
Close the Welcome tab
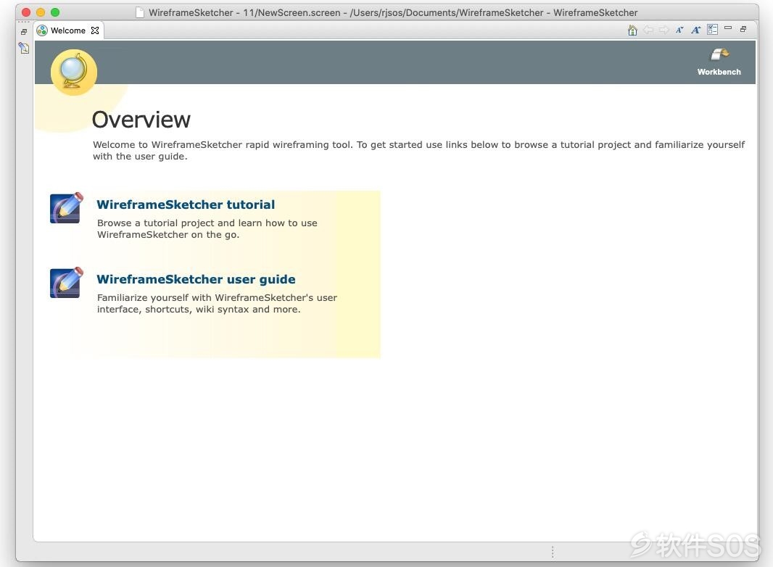point(95,30)
